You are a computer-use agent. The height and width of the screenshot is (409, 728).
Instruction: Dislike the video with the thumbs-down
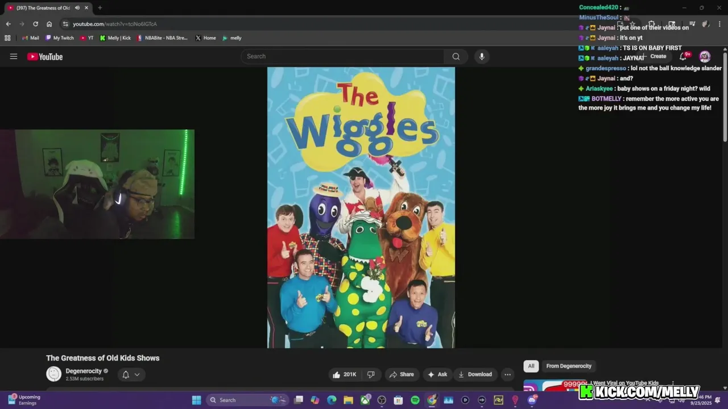tap(371, 374)
